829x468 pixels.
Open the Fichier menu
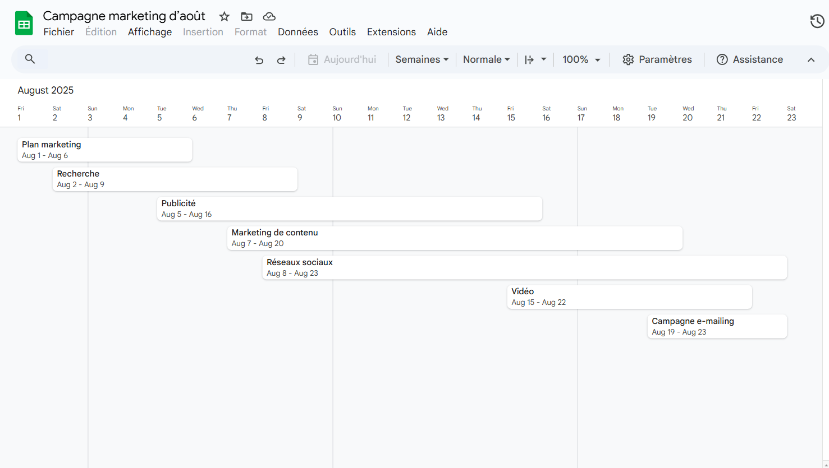[58, 32]
